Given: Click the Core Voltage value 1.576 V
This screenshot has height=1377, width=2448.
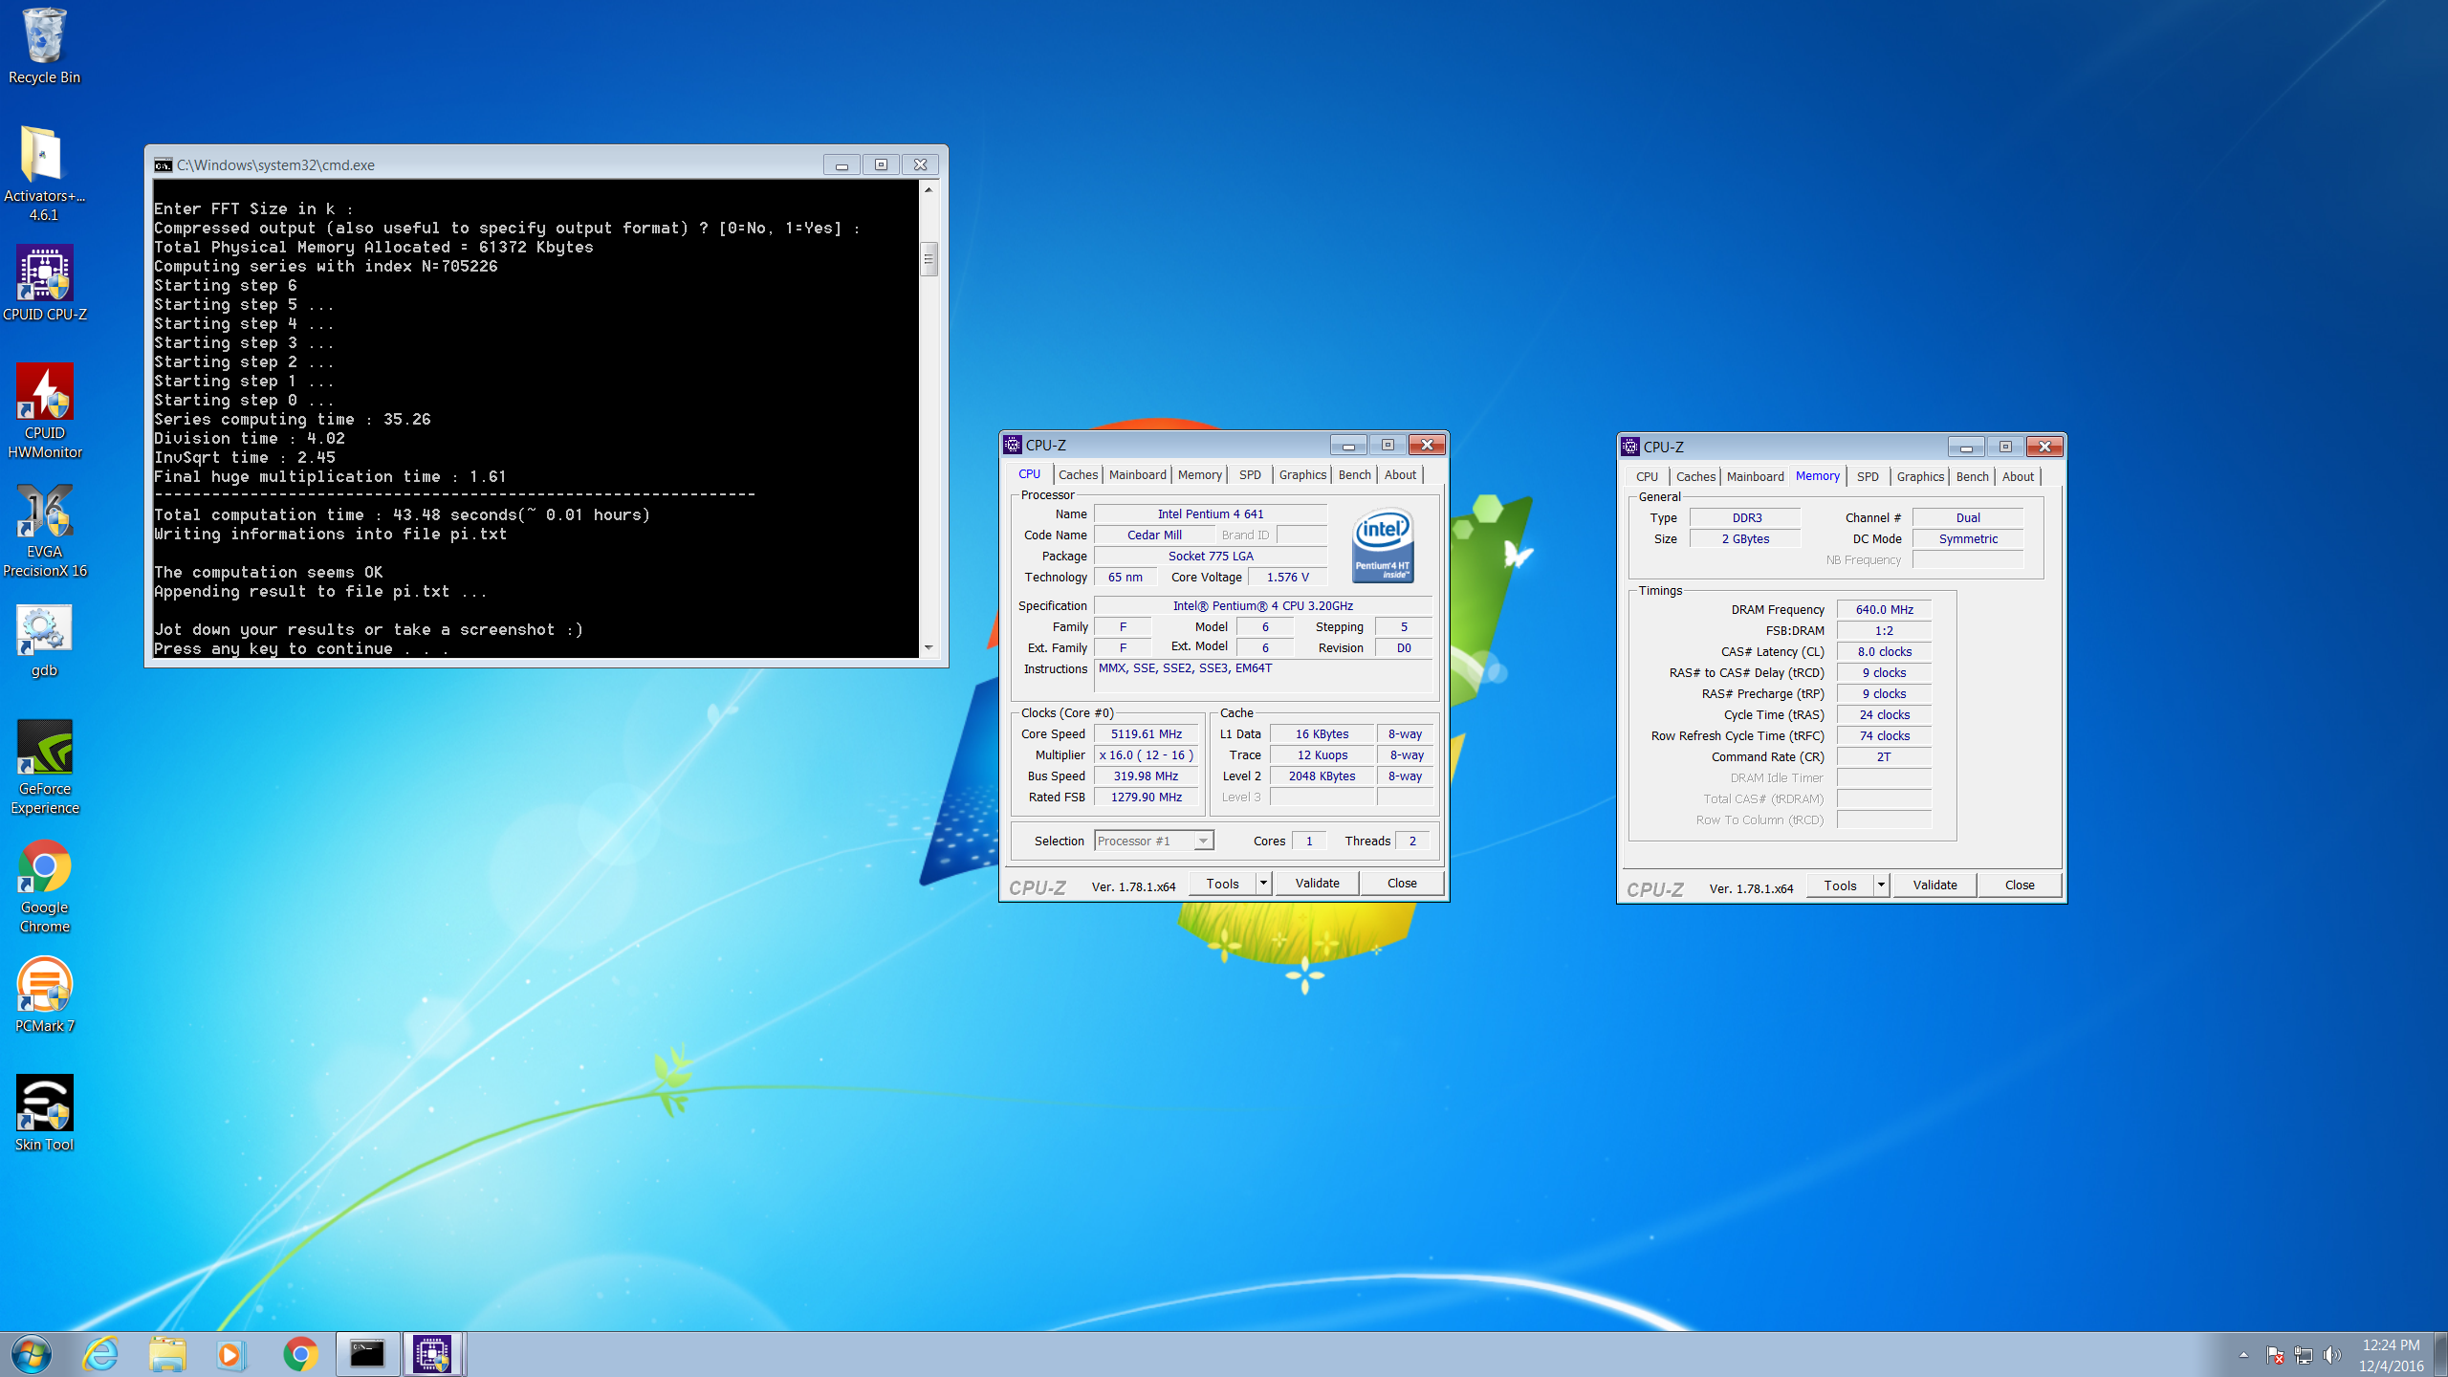Looking at the screenshot, I should click(1287, 577).
